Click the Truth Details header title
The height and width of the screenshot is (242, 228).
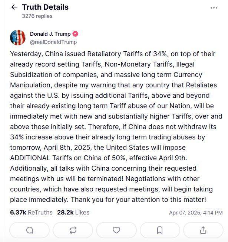[x=45, y=7]
